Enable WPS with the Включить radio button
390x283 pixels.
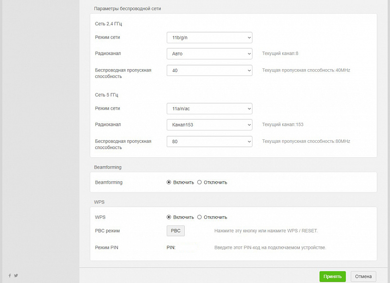[169, 217]
